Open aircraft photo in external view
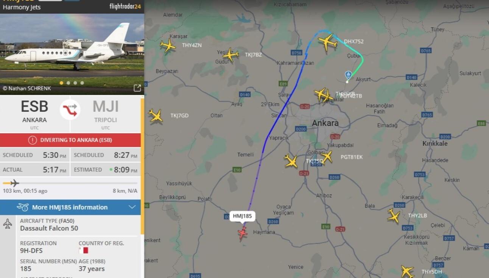 tap(137, 88)
